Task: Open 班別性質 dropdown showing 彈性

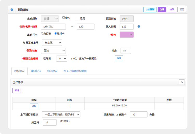Action: pyautogui.click(x=53, y=51)
